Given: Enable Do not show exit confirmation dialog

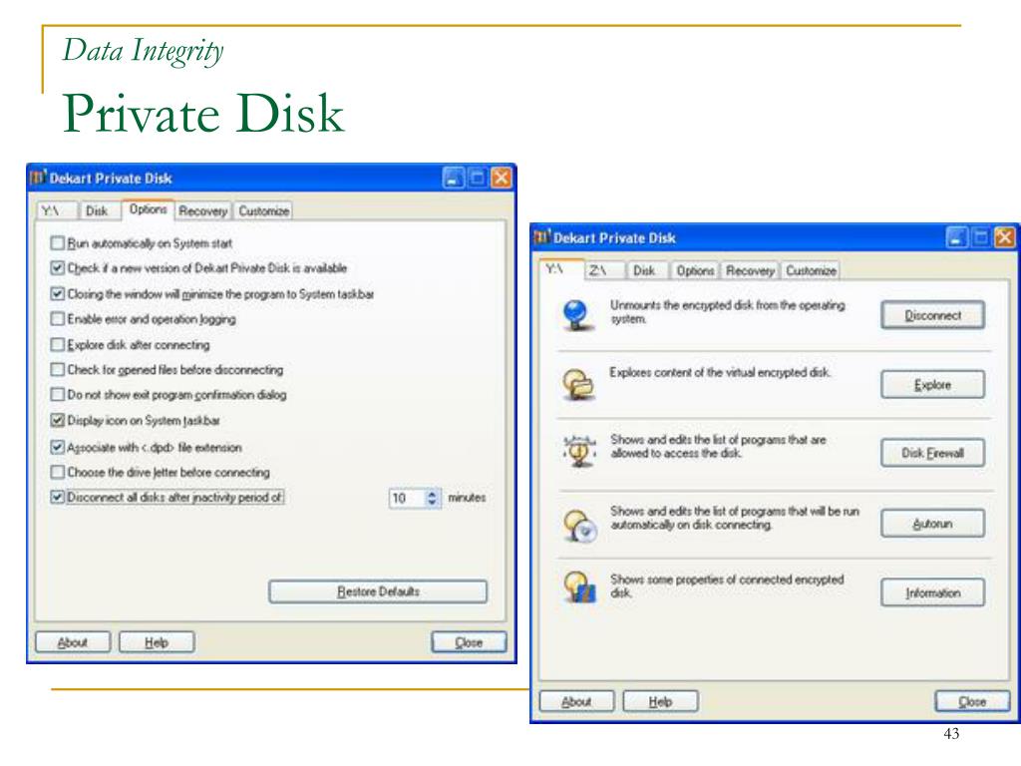Looking at the screenshot, I should click(57, 395).
